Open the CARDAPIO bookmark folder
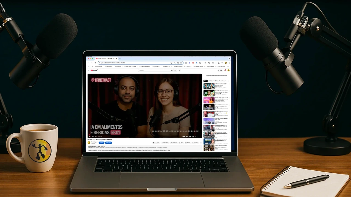The width and height of the screenshot is (351, 197). pyautogui.click(x=108, y=66)
